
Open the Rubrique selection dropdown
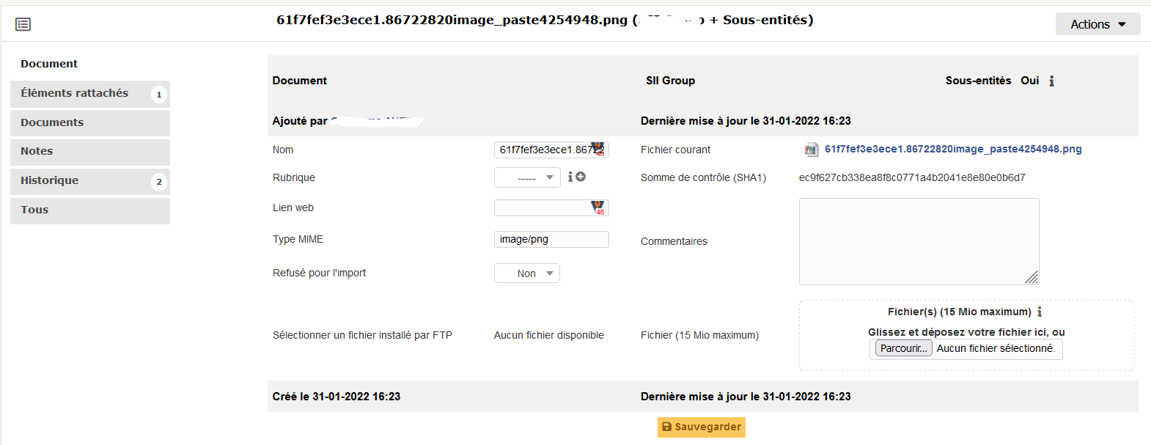(527, 177)
